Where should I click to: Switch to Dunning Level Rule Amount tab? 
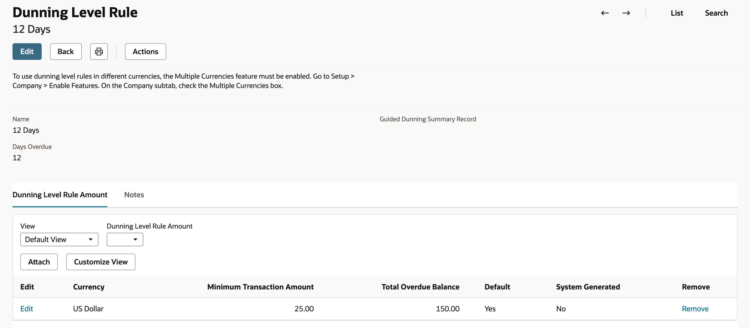pos(60,195)
